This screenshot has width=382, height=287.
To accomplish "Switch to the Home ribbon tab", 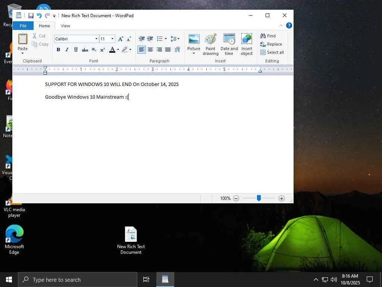I will (44, 26).
